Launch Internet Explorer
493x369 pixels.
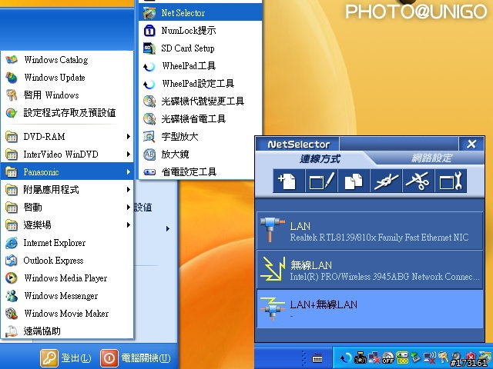point(67,243)
